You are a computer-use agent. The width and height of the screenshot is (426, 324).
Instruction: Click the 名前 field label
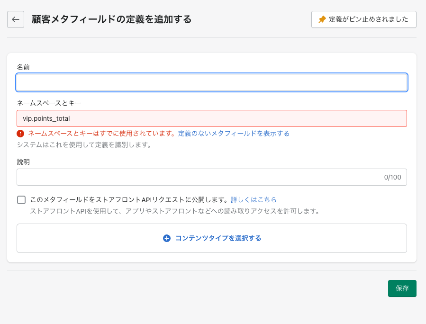click(x=23, y=67)
